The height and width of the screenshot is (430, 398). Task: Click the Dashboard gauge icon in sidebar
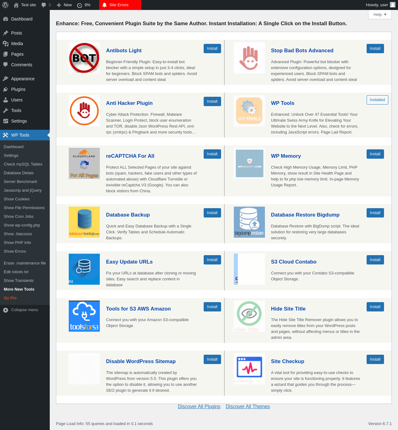[x=6, y=19]
